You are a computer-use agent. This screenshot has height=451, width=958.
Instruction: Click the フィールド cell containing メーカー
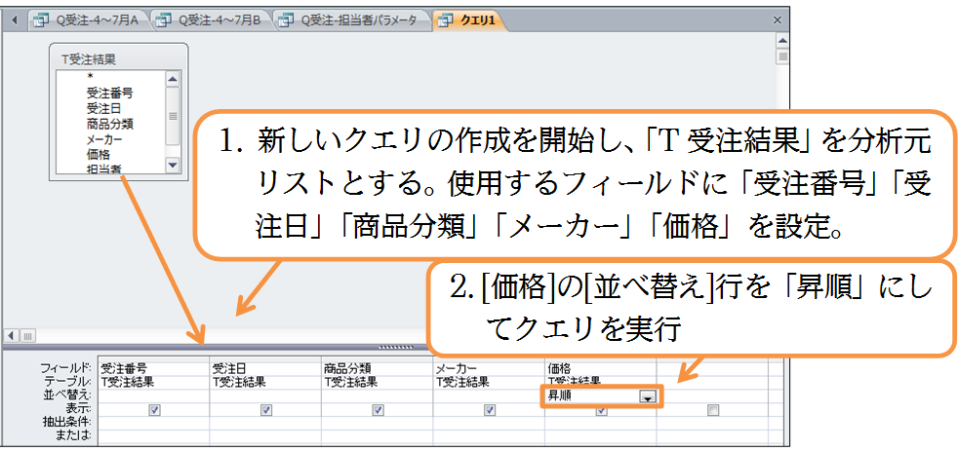pos(488,369)
